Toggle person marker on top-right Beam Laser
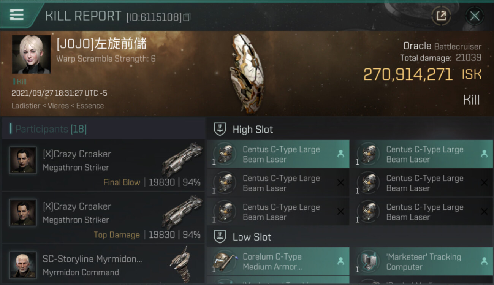This screenshot has height=285, width=494. (x=484, y=154)
